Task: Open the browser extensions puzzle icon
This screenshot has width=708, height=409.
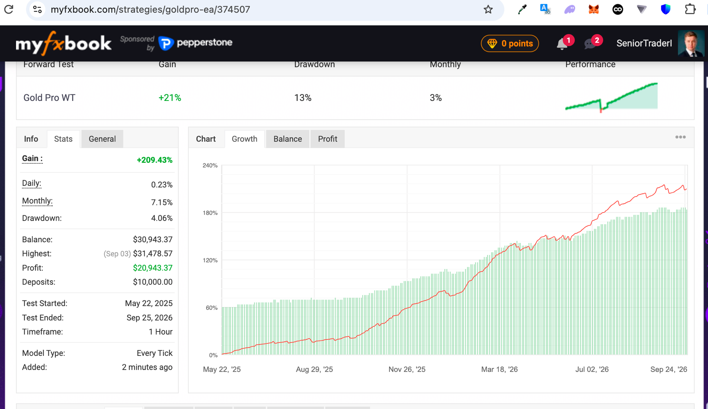Action: (x=690, y=9)
